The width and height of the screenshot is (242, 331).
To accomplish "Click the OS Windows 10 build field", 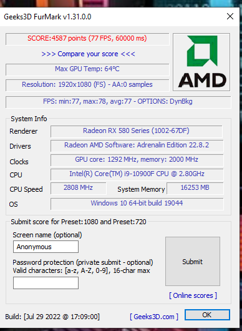I will coord(137,204).
